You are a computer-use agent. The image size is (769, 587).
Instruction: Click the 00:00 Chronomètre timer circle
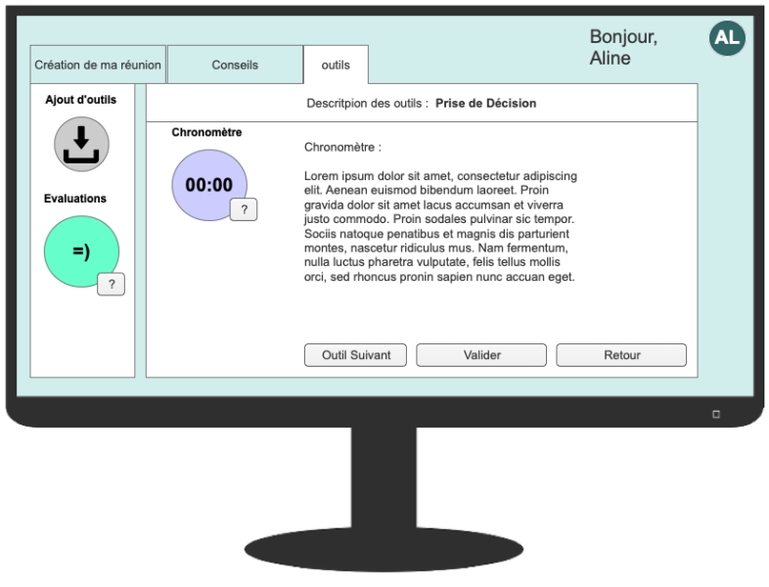206,184
